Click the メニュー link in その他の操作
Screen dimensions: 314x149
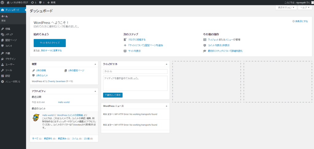(229, 40)
